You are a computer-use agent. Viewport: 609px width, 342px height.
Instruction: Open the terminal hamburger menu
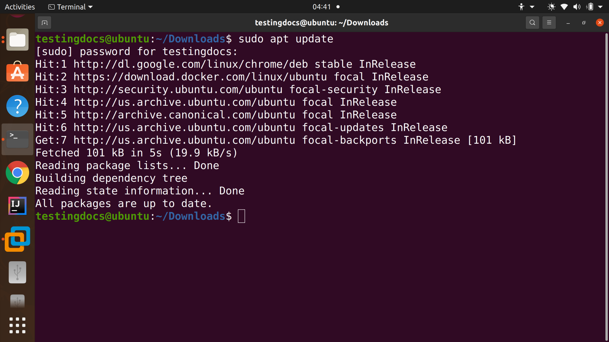tap(549, 22)
